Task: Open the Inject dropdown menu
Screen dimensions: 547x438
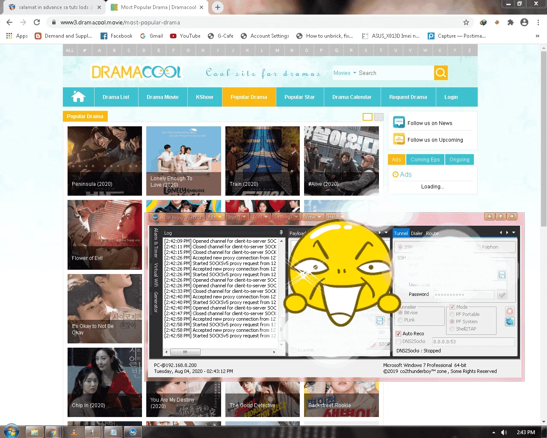Action: point(238,217)
